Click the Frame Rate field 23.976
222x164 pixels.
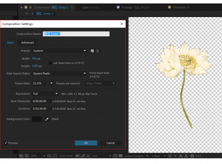(x=39, y=83)
